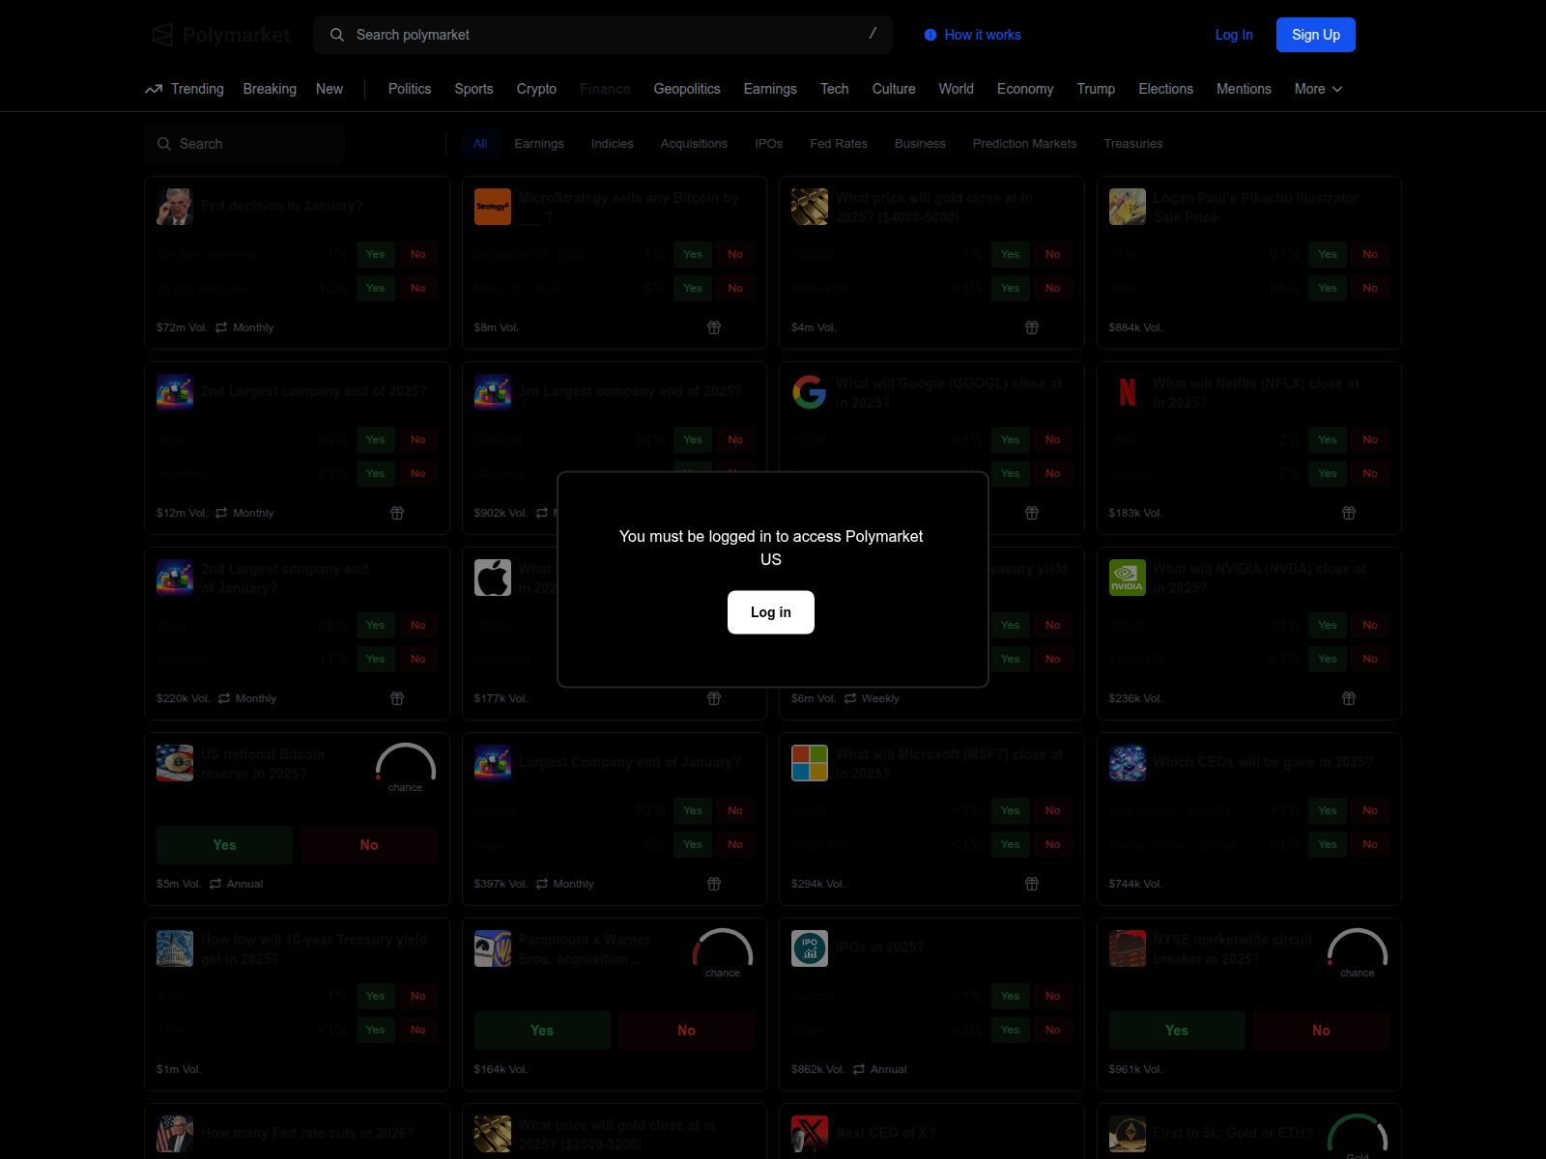Select the Prediction Markets filter tab

[1024, 144]
